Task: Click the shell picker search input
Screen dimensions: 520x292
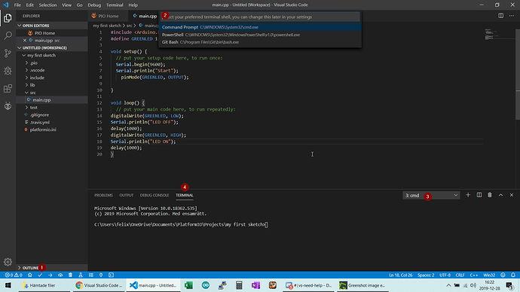Action: point(260,17)
